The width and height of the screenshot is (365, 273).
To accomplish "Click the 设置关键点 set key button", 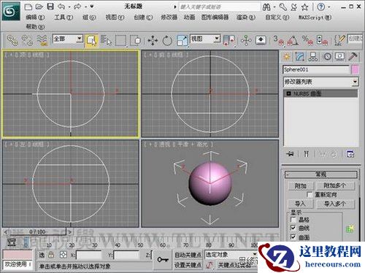I will [x=188, y=265].
